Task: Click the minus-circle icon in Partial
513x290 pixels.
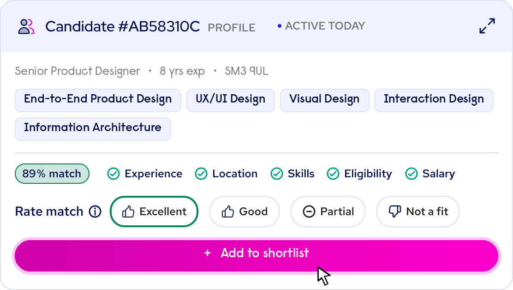Action: [x=309, y=212]
